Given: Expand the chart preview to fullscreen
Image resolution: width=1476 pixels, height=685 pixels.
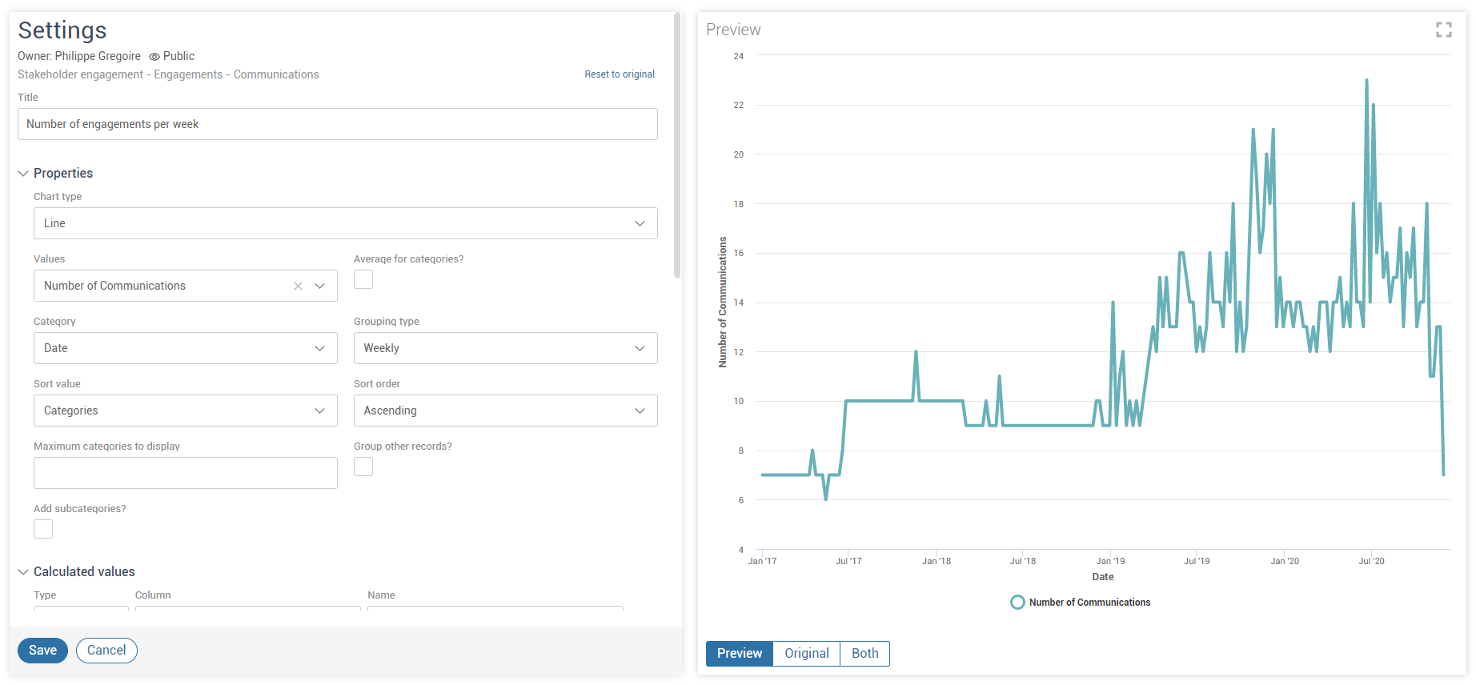Looking at the screenshot, I should tap(1443, 30).
